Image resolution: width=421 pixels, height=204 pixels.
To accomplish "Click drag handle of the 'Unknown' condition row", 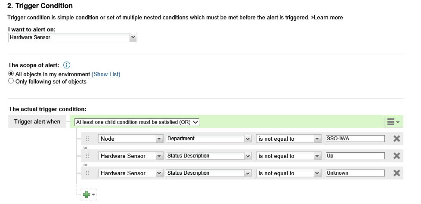I will click(x=87, y=173).
